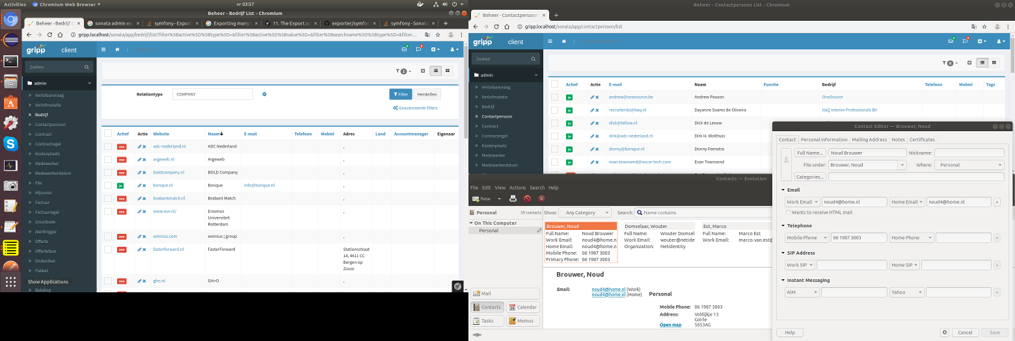
Task: Click the remove filter icon beside Relationtype
Action: click(x=264, y=94)
